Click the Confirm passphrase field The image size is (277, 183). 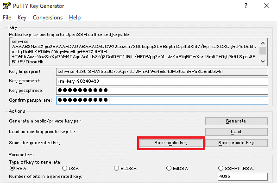click(162, 100)
